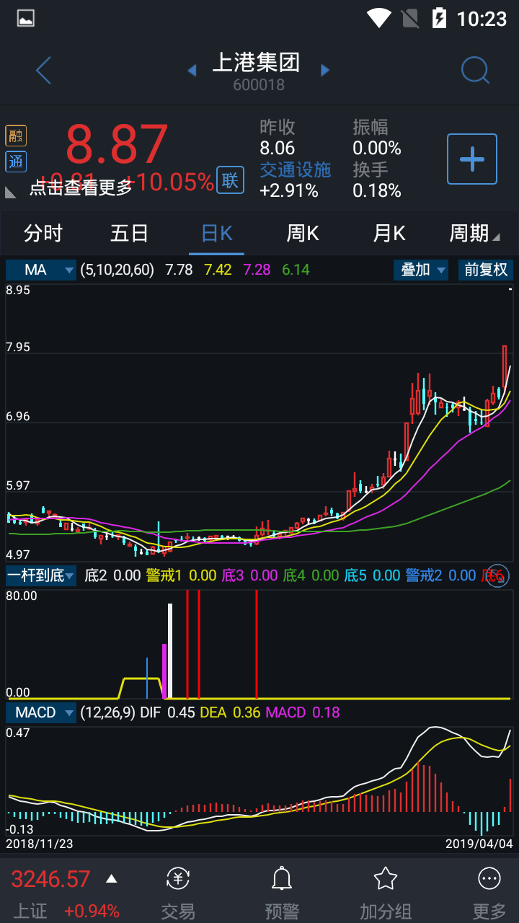Open the 交易 trade icon
The image size is (519, 923).
[178, 878]
